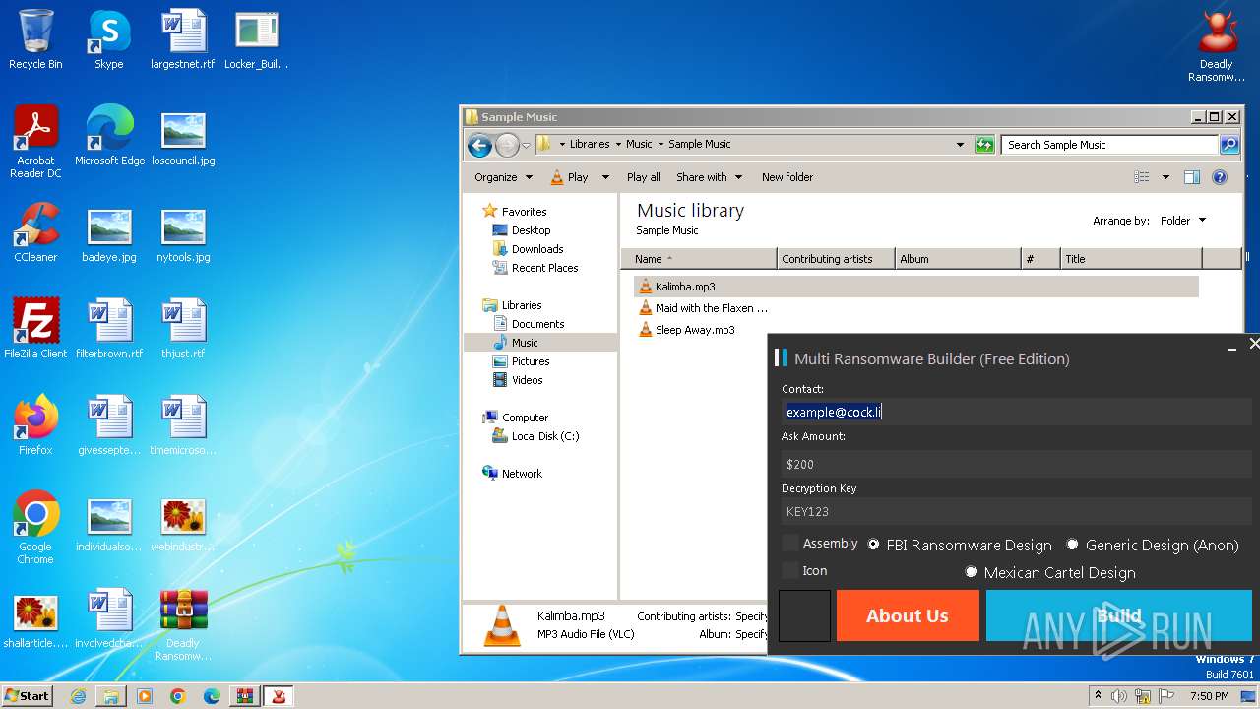Select Mexican Cartel Design option
This screenshot has height=709, width=1260.
(1049, 572)
